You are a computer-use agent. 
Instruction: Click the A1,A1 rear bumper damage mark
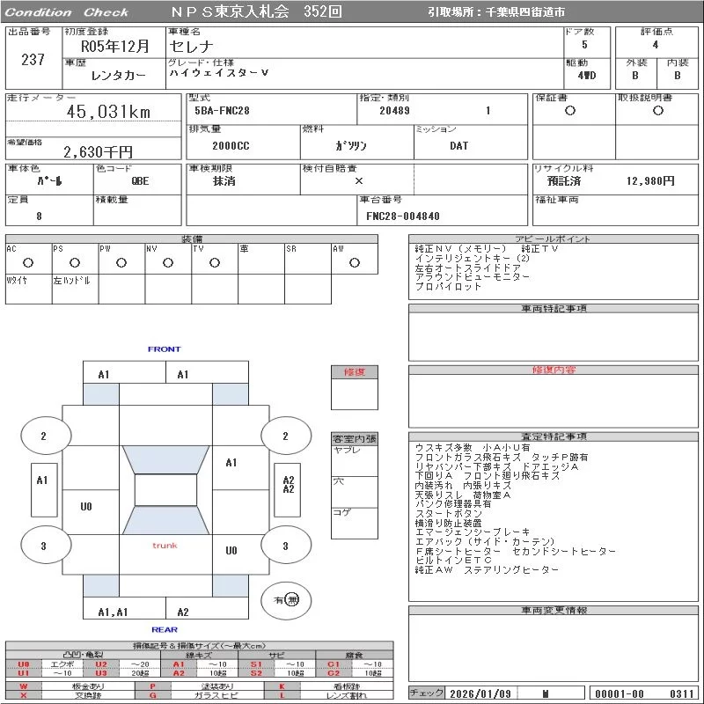pyautogui.click(x=113, y=612)
